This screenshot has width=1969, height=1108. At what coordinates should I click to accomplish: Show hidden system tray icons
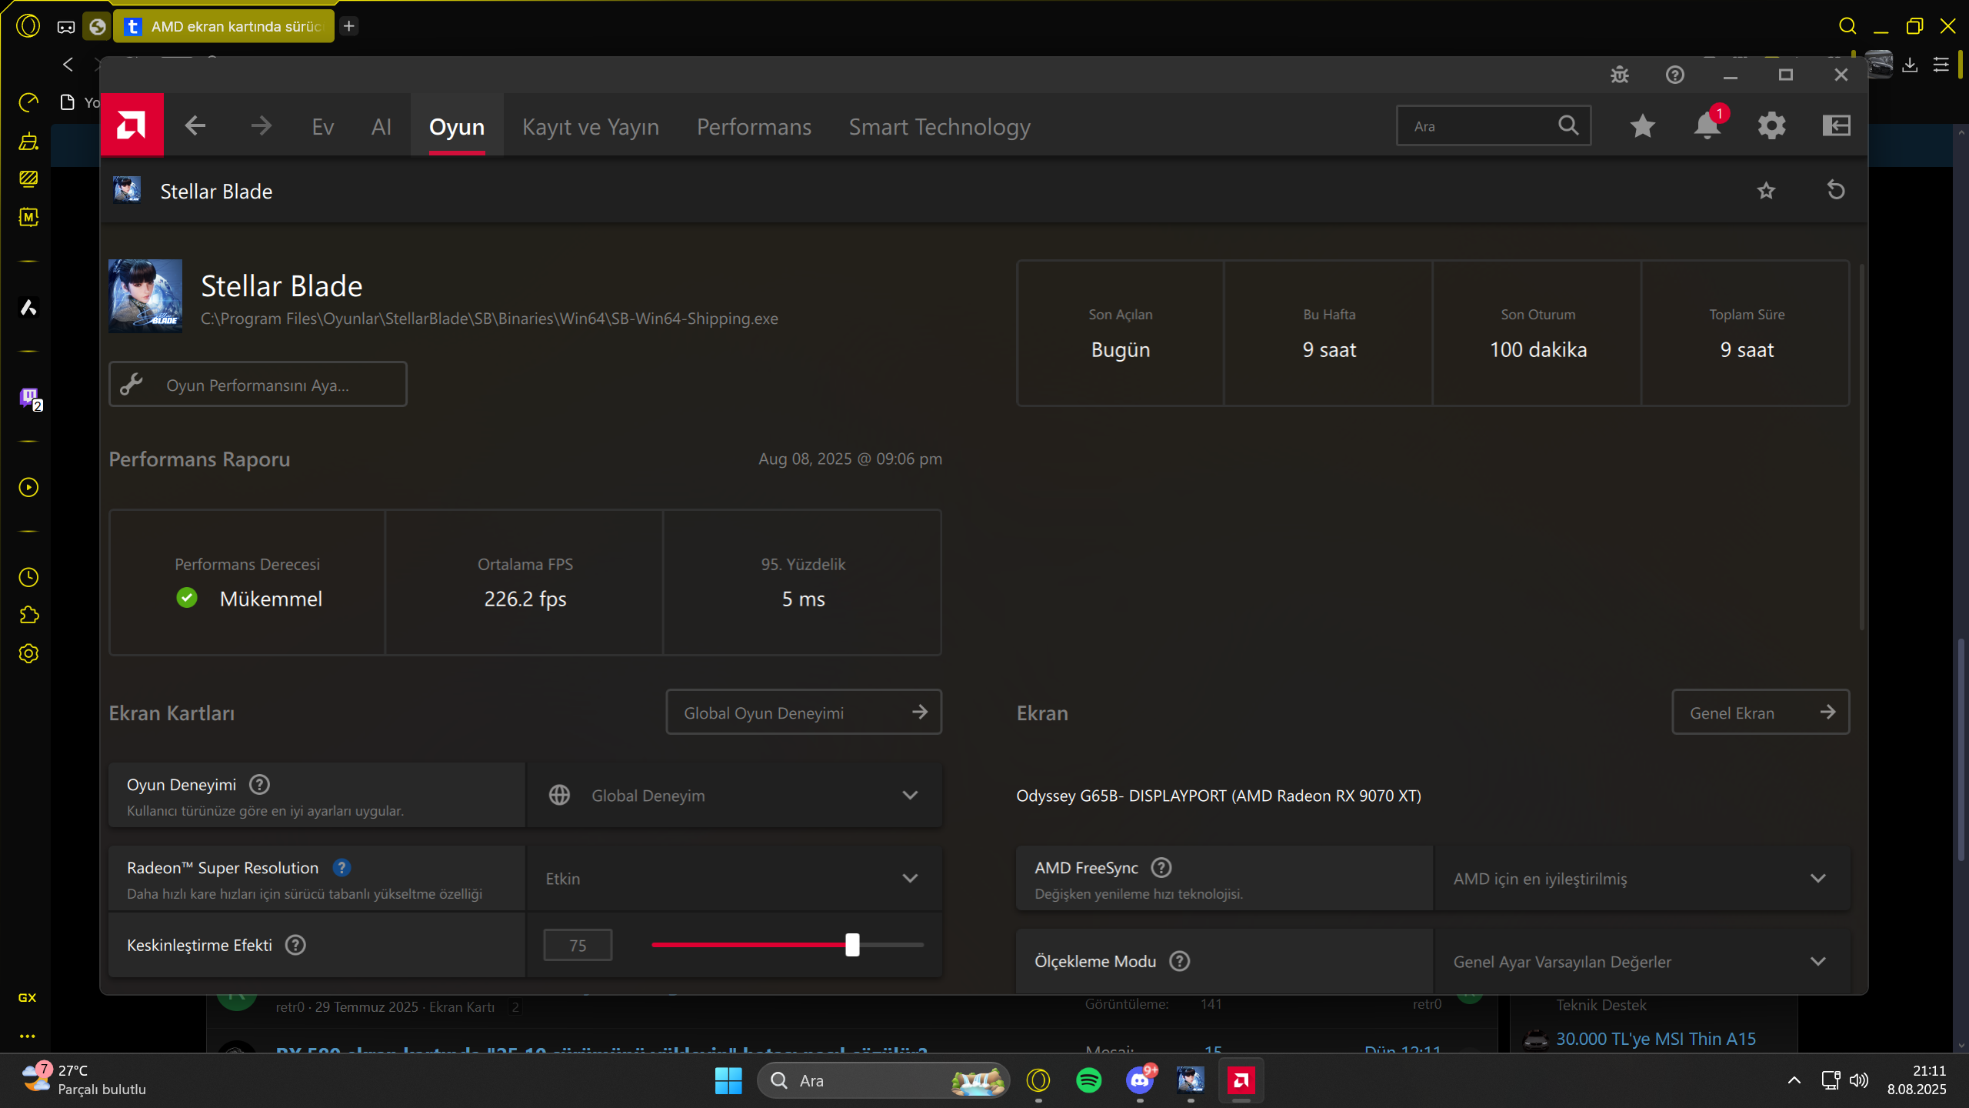(x=1794, y=1080)
